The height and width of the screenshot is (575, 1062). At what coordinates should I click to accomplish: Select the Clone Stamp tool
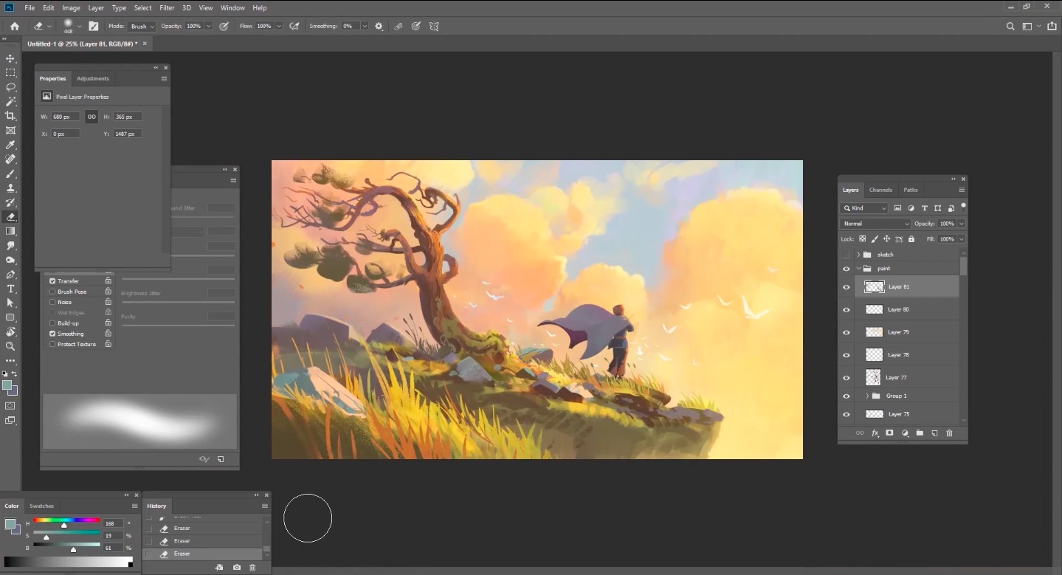pyautogui.click(x=10, y=187)
